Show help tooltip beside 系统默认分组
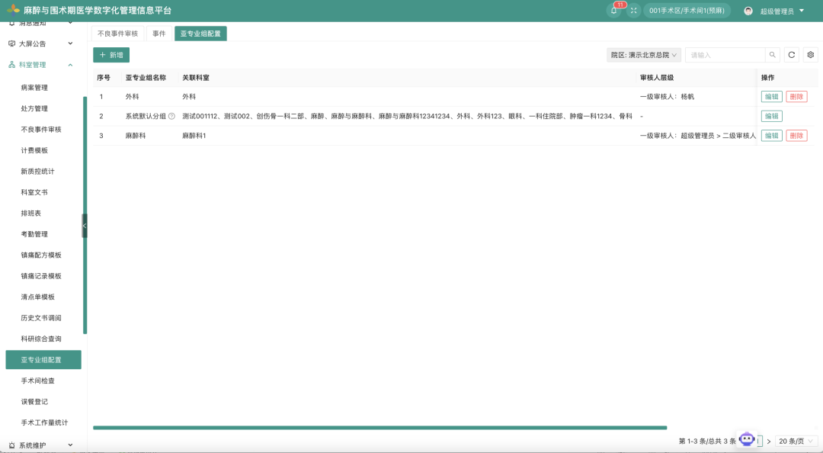 point(171,116)
